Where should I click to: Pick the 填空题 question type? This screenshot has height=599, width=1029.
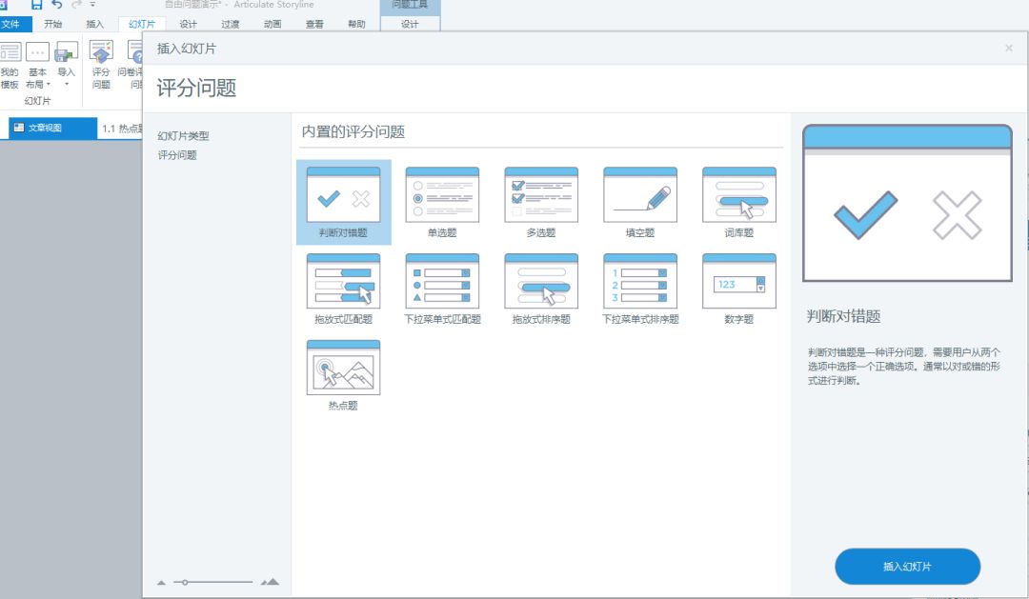640,202
